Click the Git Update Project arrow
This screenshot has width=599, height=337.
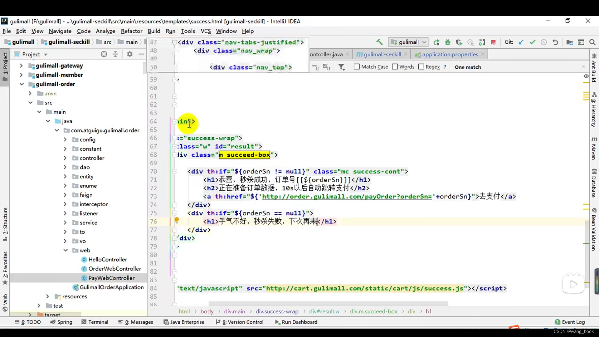click(x=521, y=42)
